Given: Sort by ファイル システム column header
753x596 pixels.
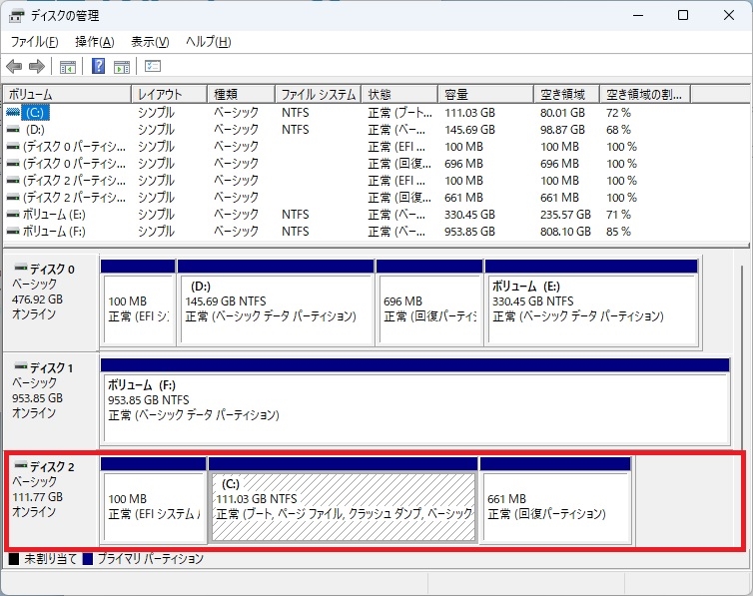Looking at the screenshot, I should [x=319, y=94].
